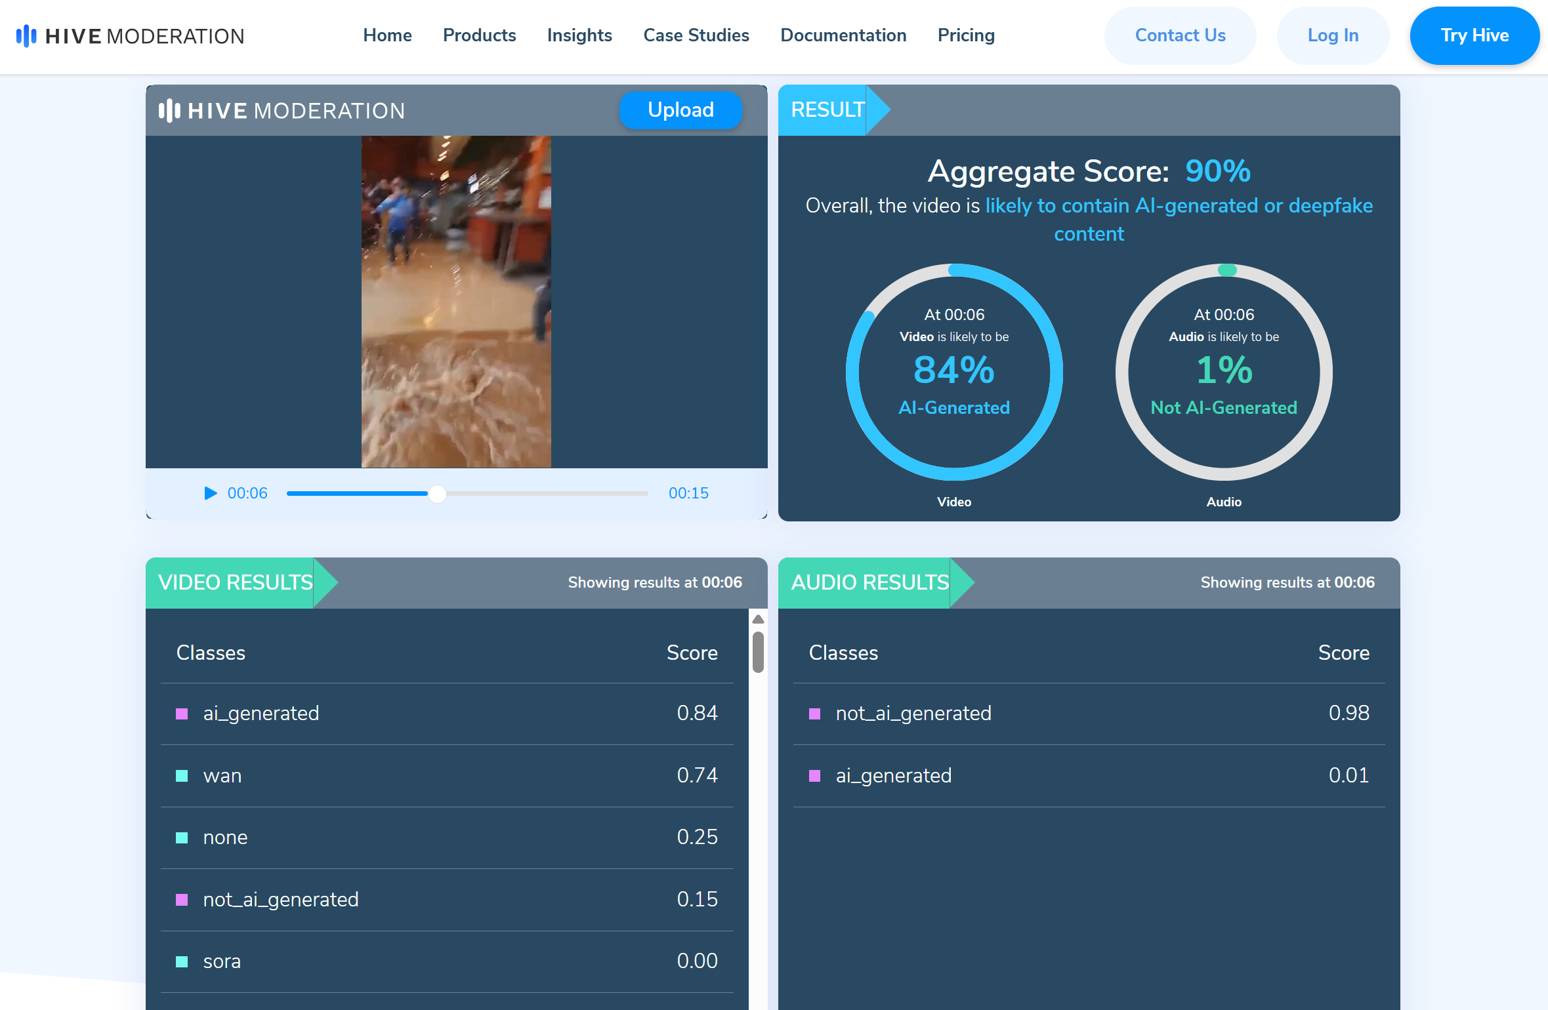Image resolution: width=1548 pixels, height=1010 pixels.
Task: Click the scroll-up arrow in Video Results
Action: click(758, 619)
